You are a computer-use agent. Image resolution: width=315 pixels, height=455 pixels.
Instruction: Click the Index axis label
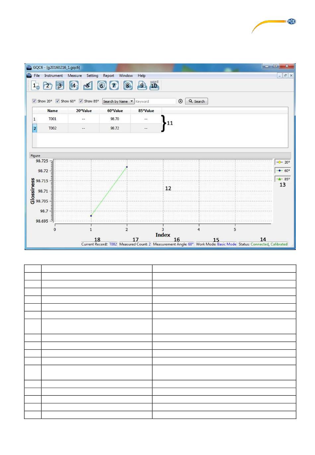pyautogui.click(x=163, y=235)
